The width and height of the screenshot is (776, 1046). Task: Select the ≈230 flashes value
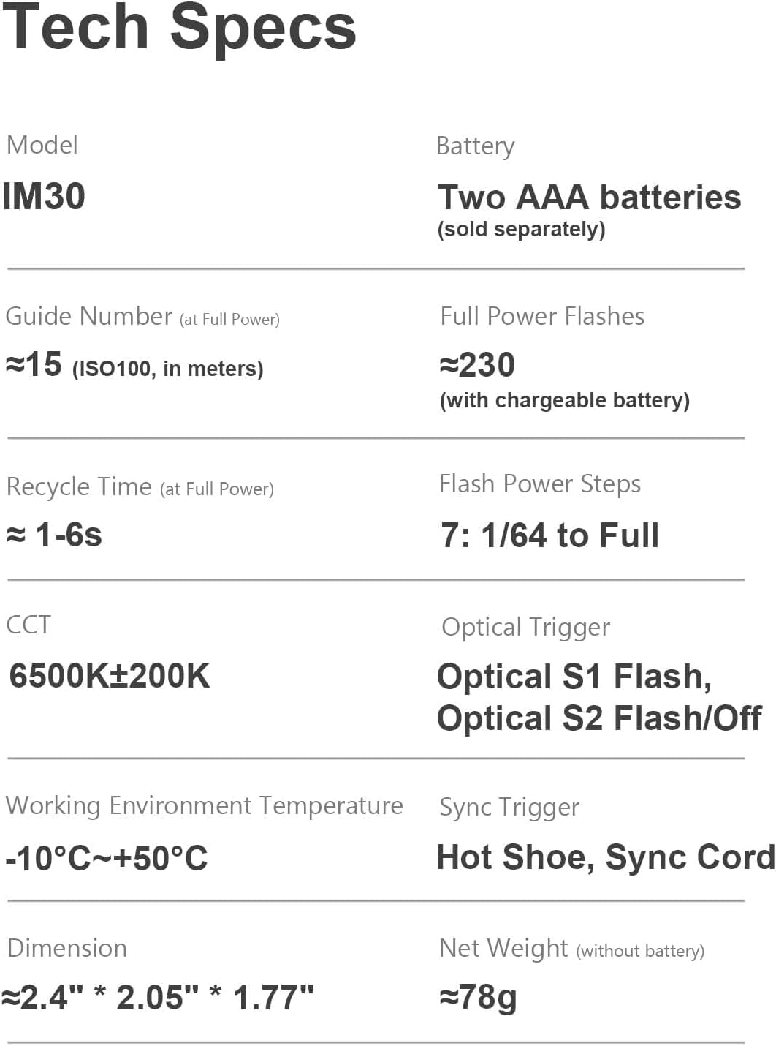[477, 365]
